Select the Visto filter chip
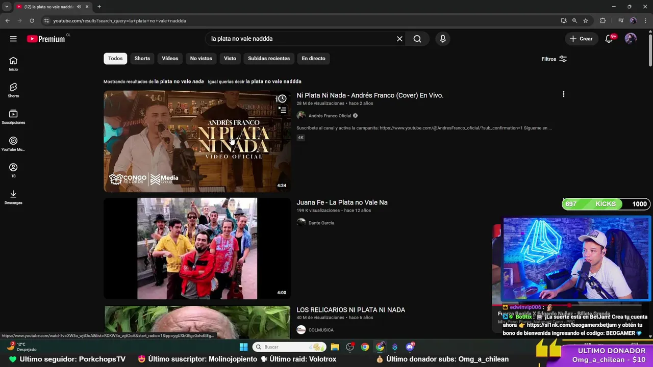The width and height of the screenshot is (653, 367). pyautogui.click(x=230, y=59)
